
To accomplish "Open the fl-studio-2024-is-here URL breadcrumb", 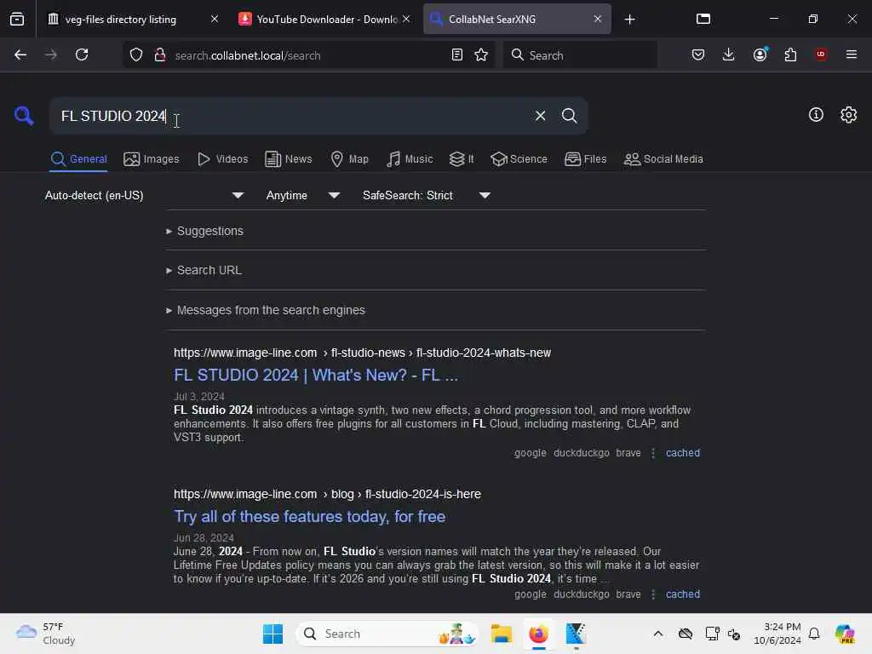I will click(x=327, y=495).
